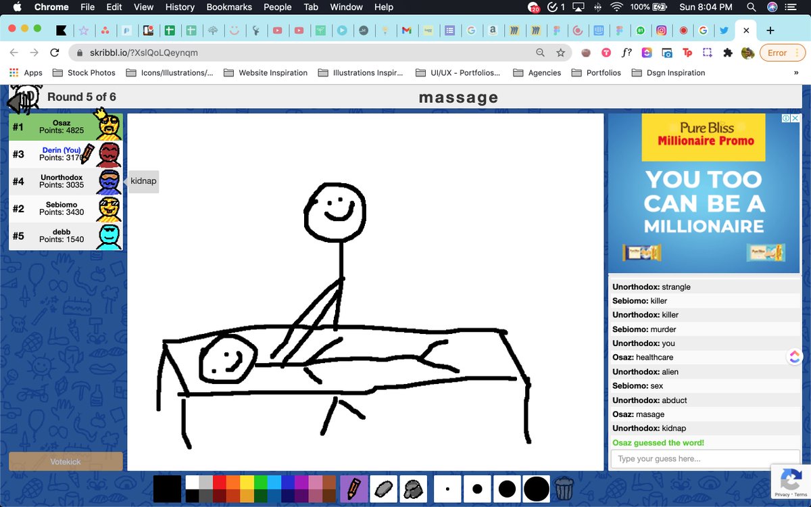Open the Apps bookmarks shortcut
Viewport: 811px width, 507px height.
click(26, 72)
